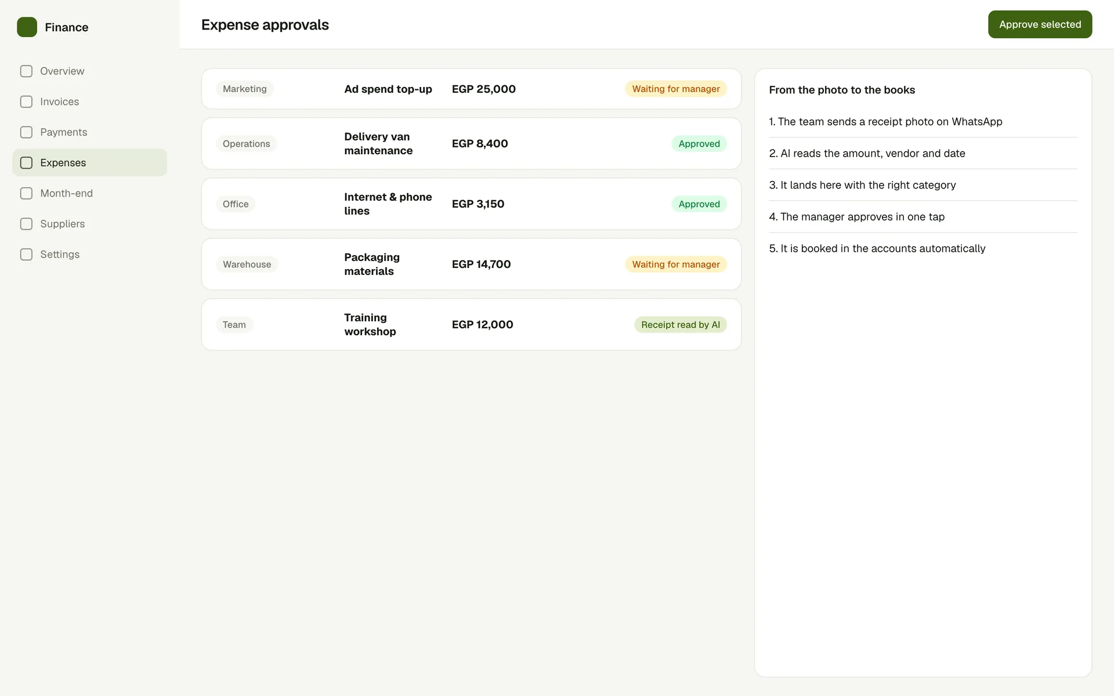Click the Receipt read by AI badge
Viewport: 1114px width, 696px height.
pyautogui.click(x=681, y=325)
